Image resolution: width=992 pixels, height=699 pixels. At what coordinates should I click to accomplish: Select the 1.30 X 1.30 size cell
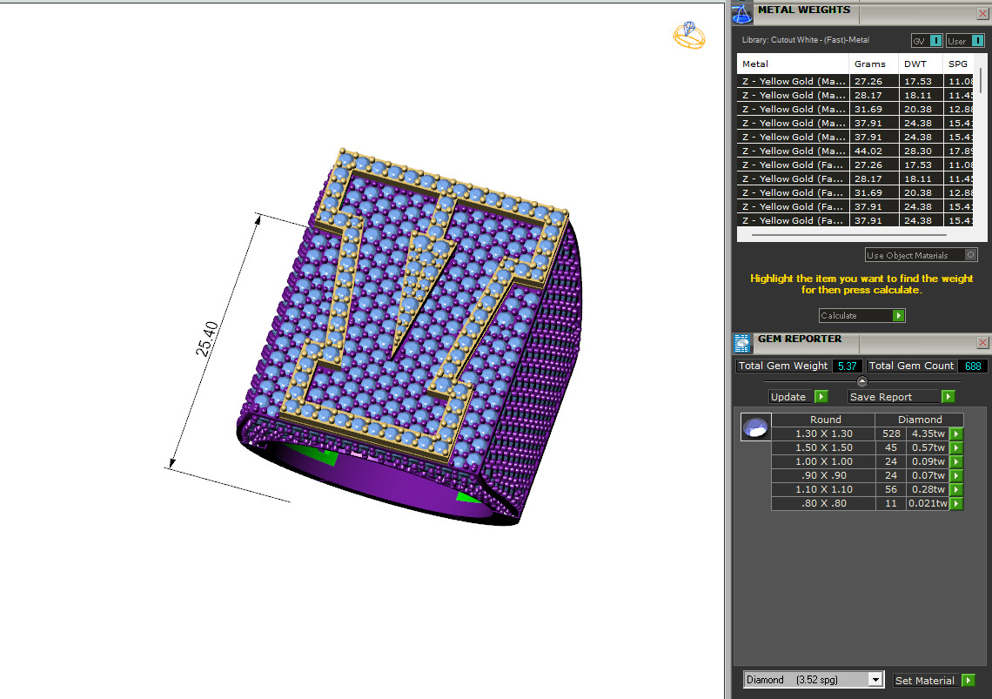point(824,434)
